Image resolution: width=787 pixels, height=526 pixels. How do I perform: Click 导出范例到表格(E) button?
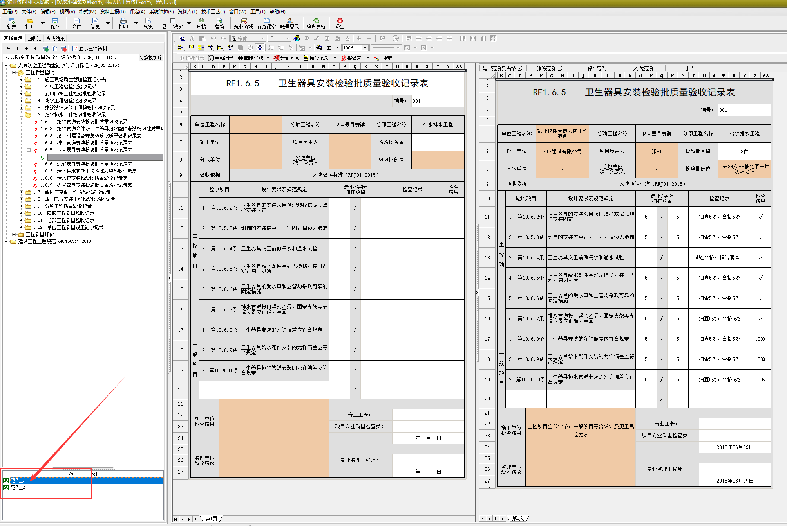pyautogui.click(x=502, y=68)
